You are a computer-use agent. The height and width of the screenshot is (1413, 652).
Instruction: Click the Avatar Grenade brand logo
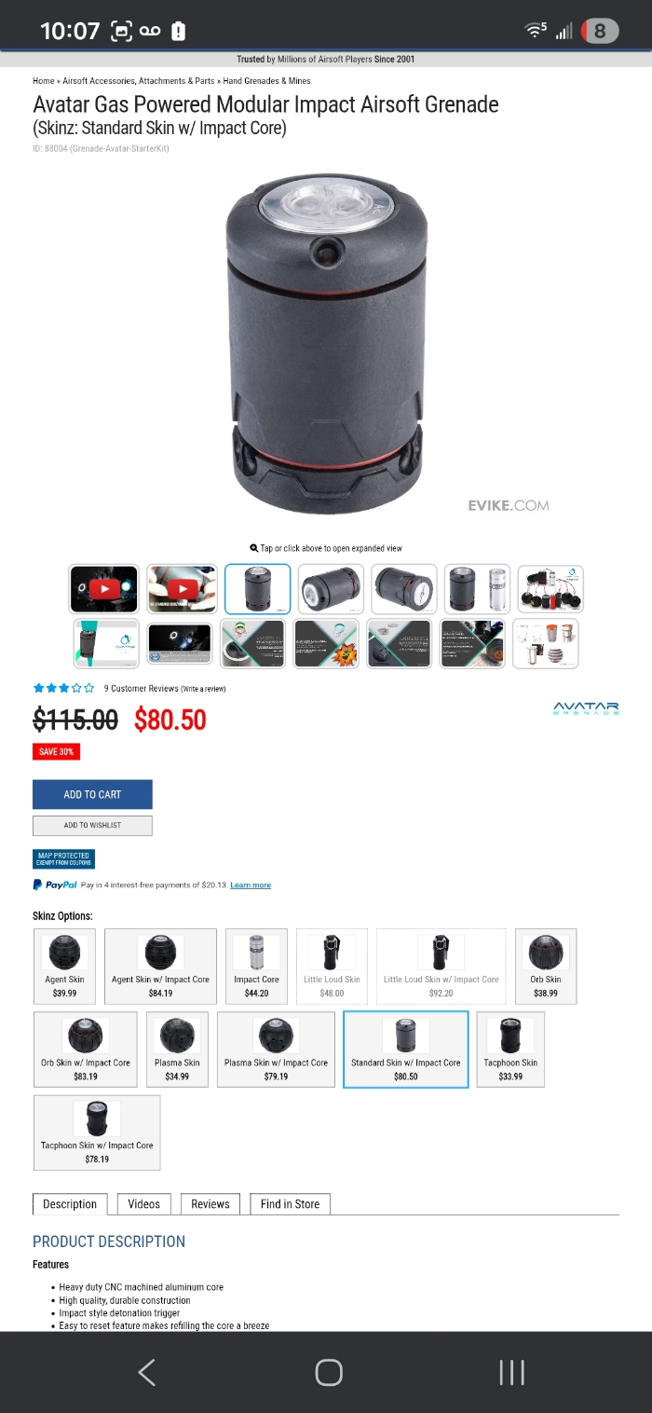pos(586,708)
